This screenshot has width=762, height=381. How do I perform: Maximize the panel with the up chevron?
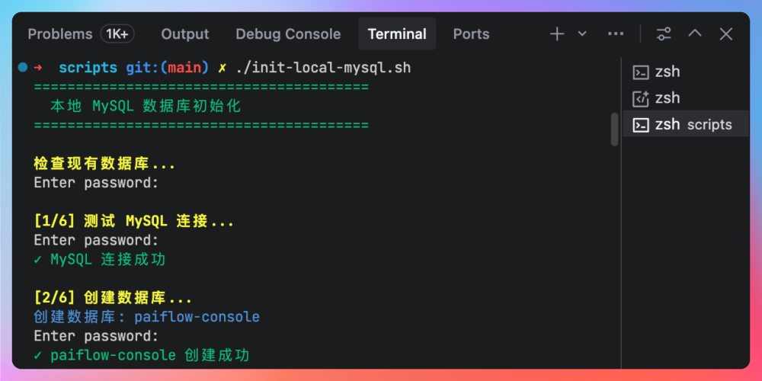coord(695,34)
